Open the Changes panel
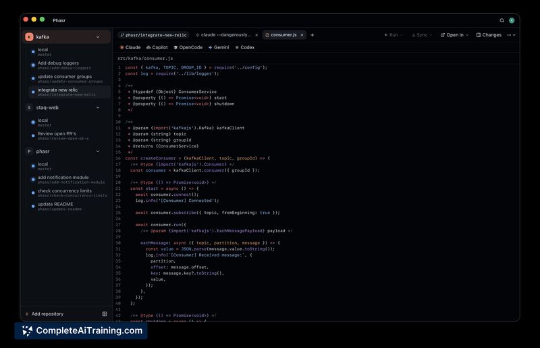Viewport: 540px width, 348px height. click(489, 35)
